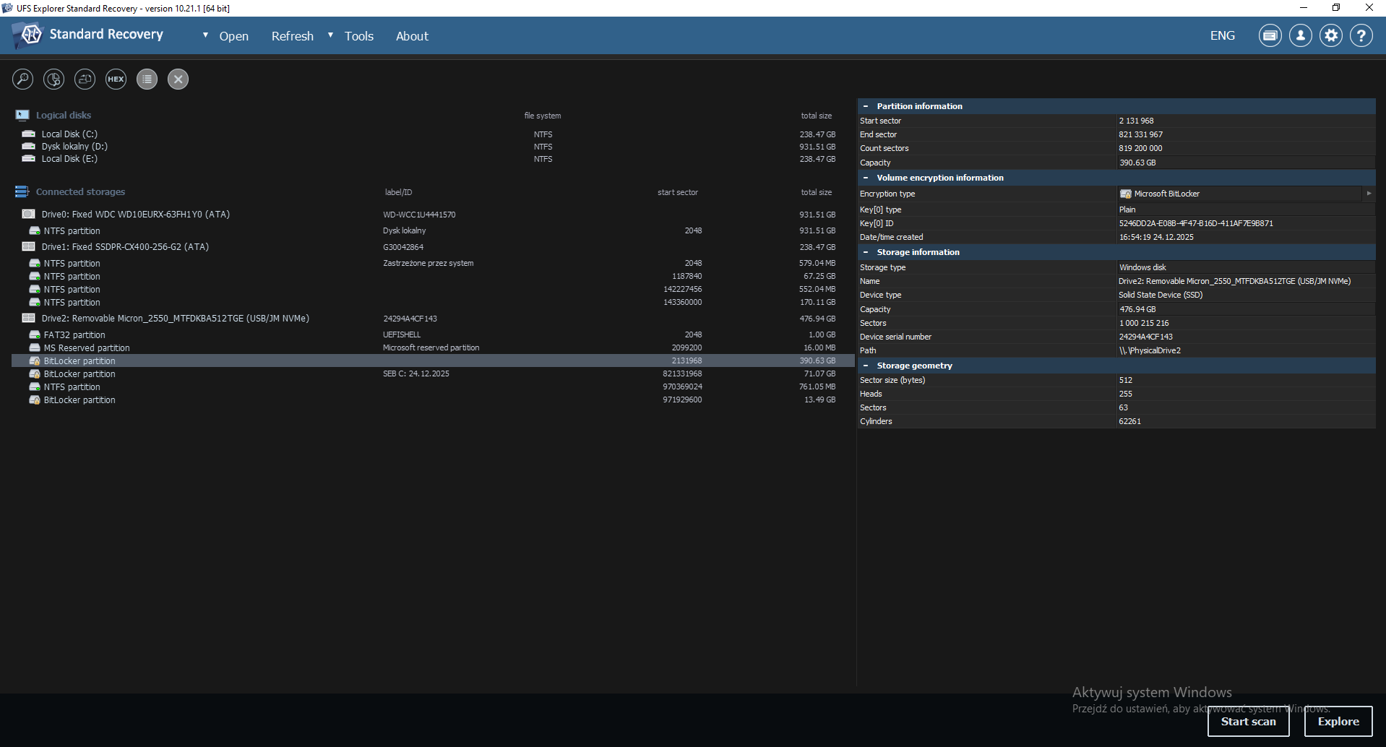This screenshot has width=1386, height=747.
Task: Click the Sectors value 1 000 215 216
Action: pos(1144,324)
